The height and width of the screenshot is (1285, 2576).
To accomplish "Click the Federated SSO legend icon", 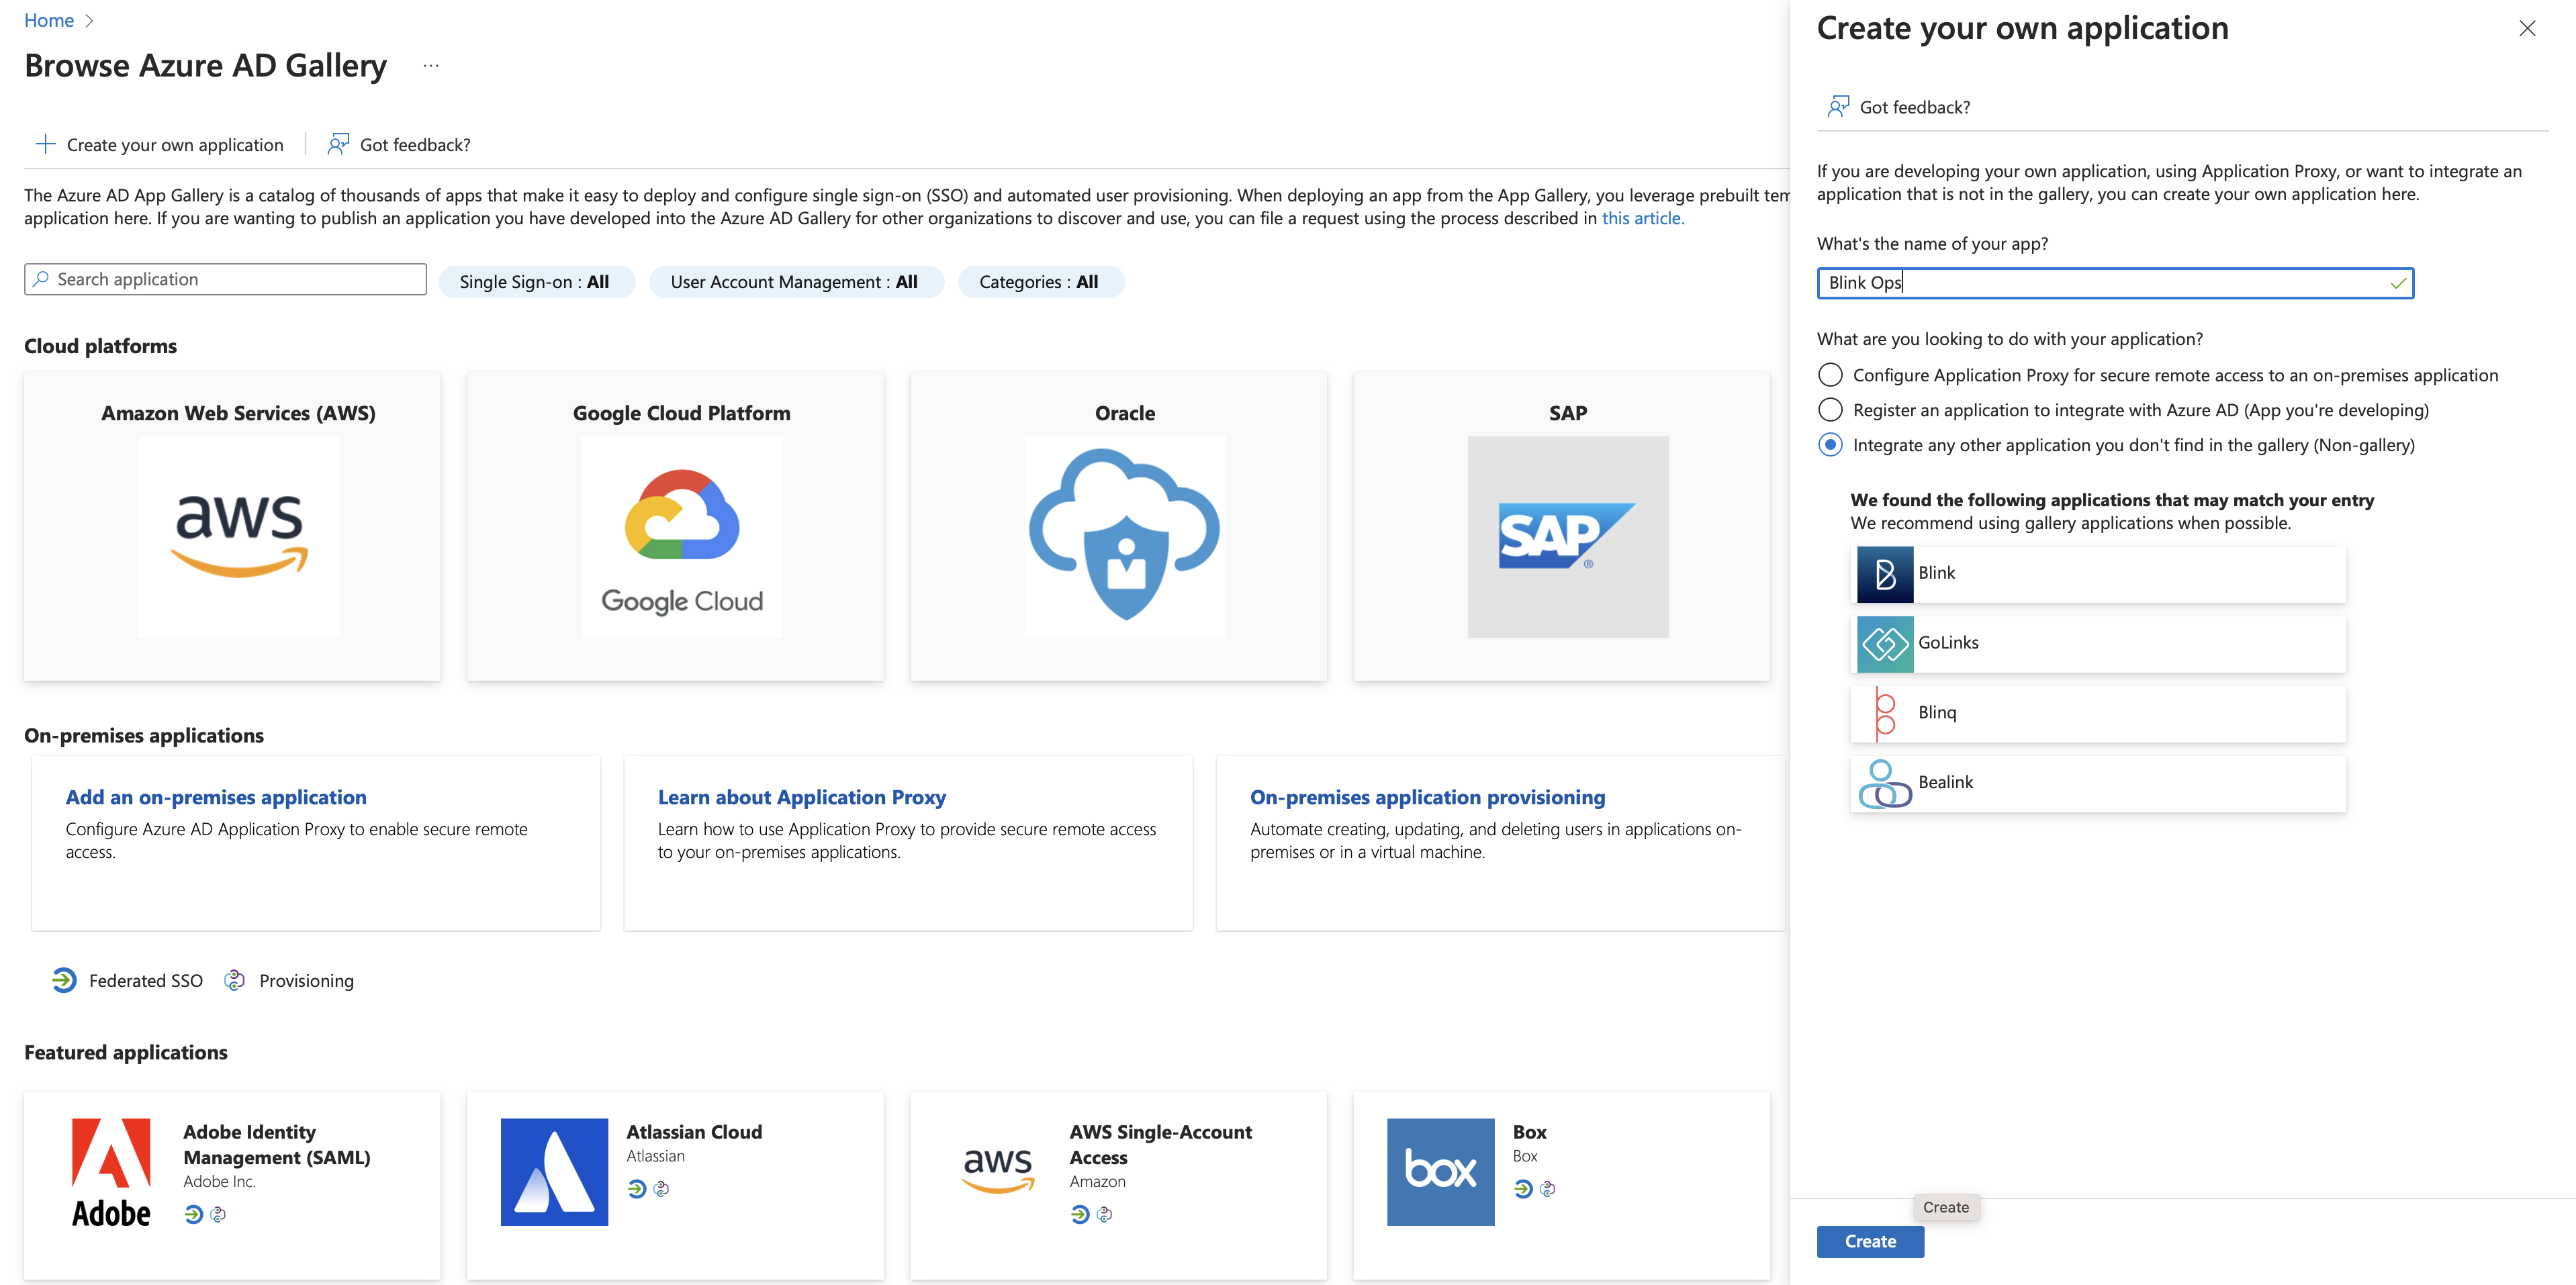I will point(64,980).
